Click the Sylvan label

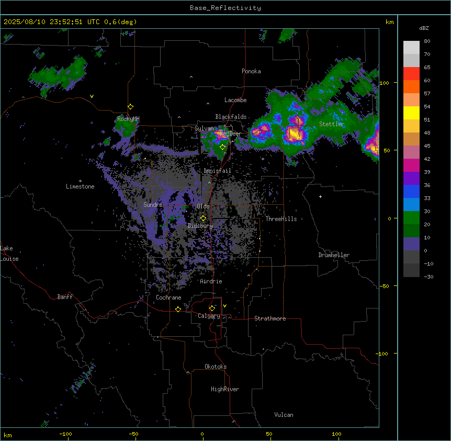coord(204,128)
